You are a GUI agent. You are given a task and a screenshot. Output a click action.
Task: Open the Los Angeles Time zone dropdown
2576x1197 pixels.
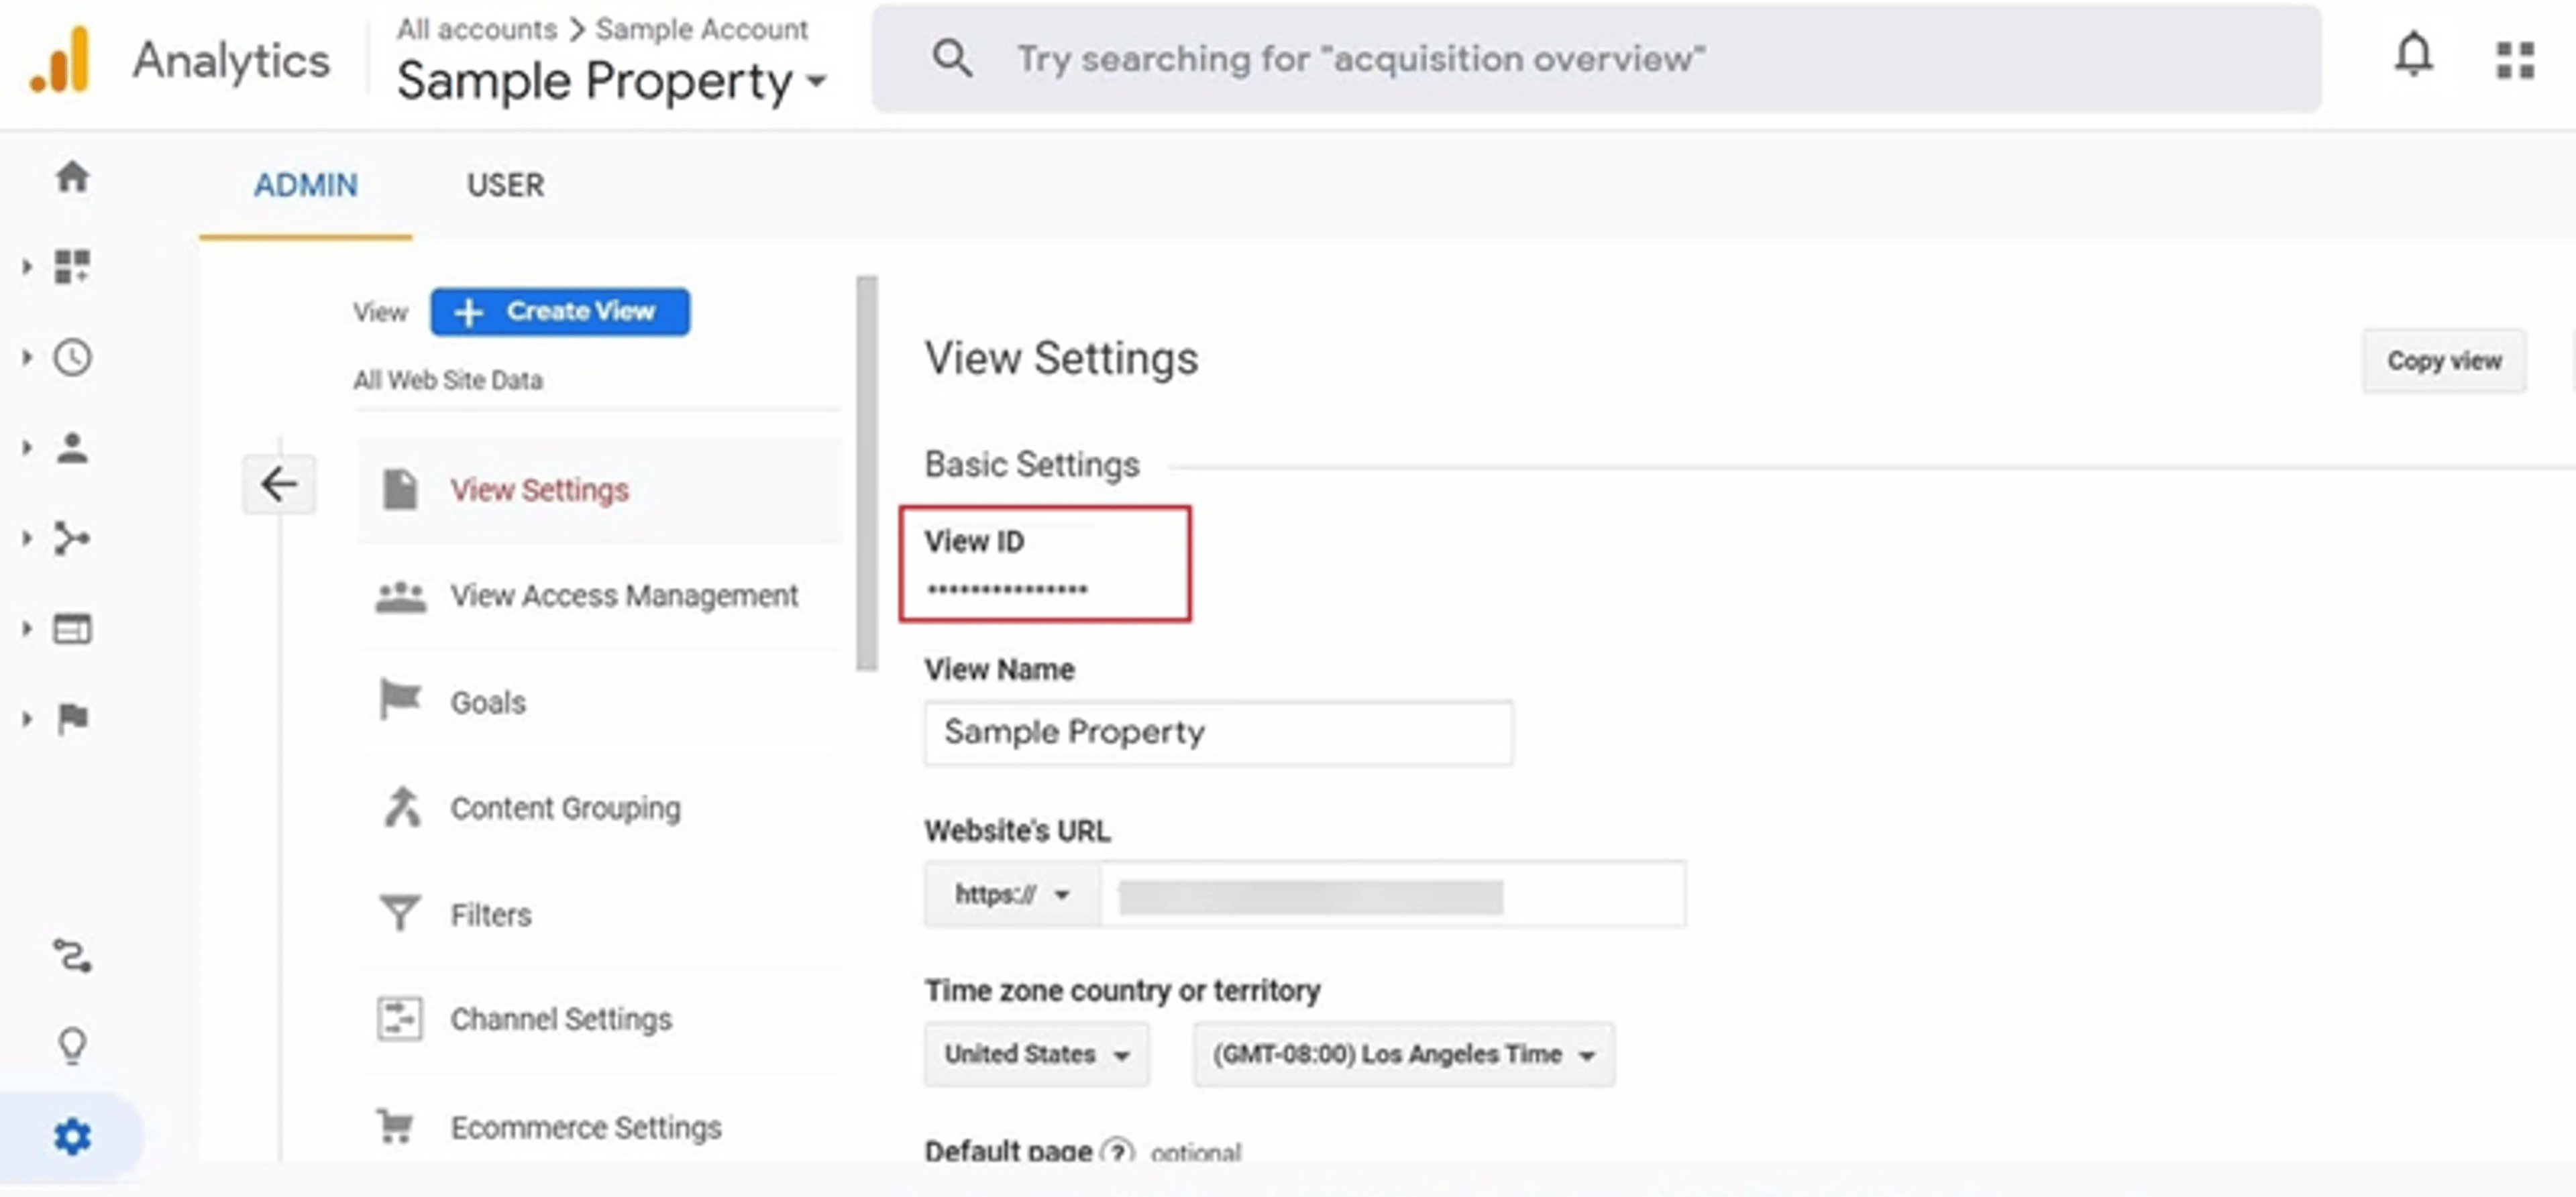click(1403, 1054)
